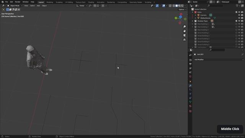Select the tweak select tool icon
245x138 pixels.
pyautogui.click(x=3, y=10)
